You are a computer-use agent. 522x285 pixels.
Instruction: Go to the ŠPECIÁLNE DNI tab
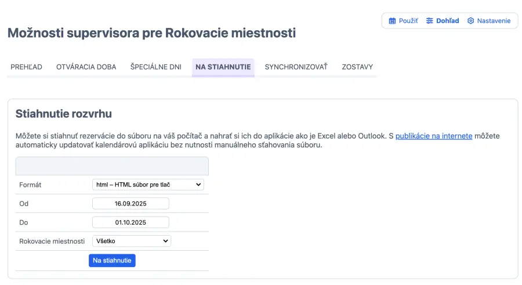coord(155,67)
